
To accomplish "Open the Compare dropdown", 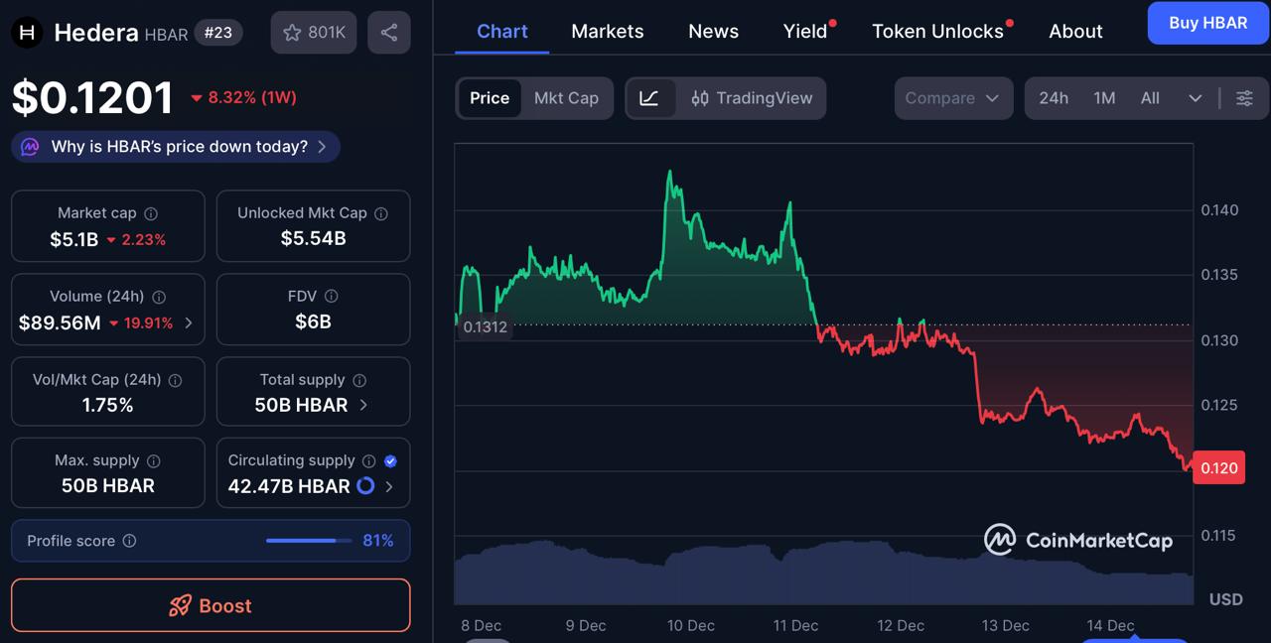I will (952, 98).
